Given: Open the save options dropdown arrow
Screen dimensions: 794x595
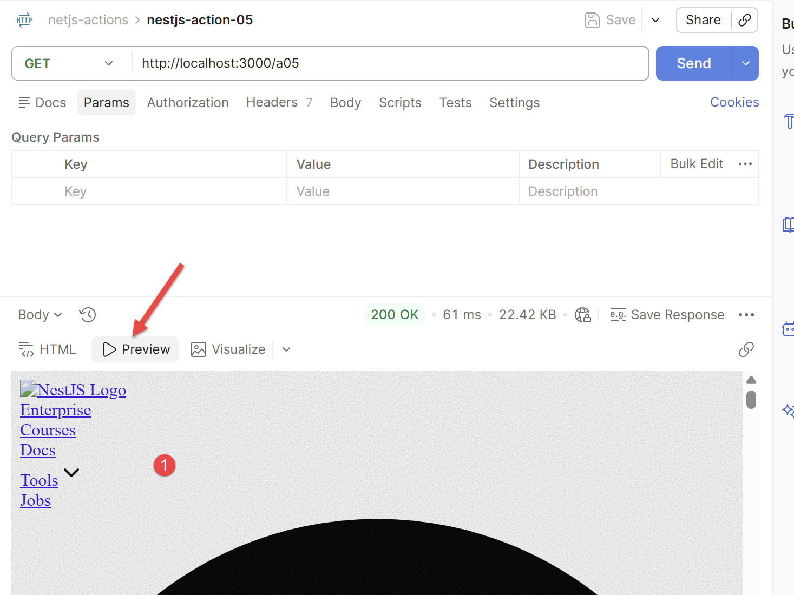Looking at the screenshot, I should pyautogui.click(x=655, y=20).
